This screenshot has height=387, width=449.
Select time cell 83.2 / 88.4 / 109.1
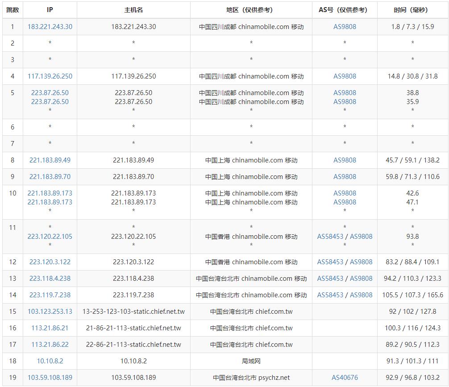(x=413, y=262)
